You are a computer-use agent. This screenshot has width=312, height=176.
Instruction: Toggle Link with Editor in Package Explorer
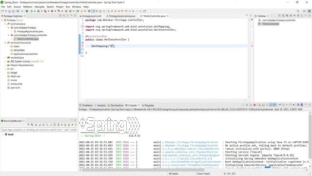click(64, 16)
